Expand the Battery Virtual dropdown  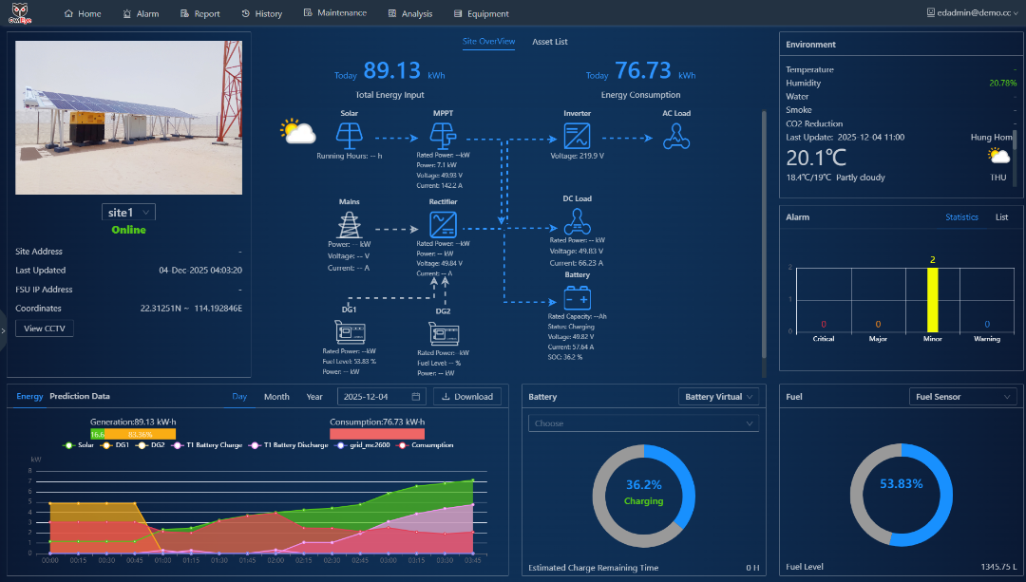(718, 396)
